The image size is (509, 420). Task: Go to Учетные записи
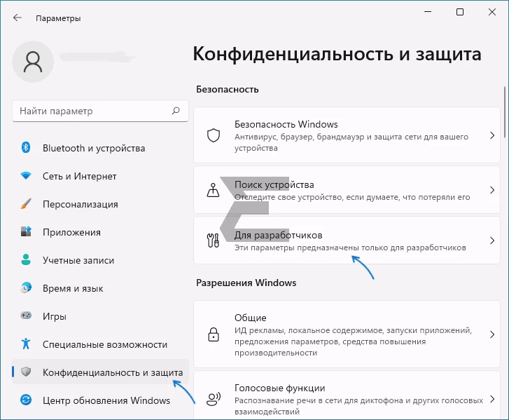(x=100, y=260)
